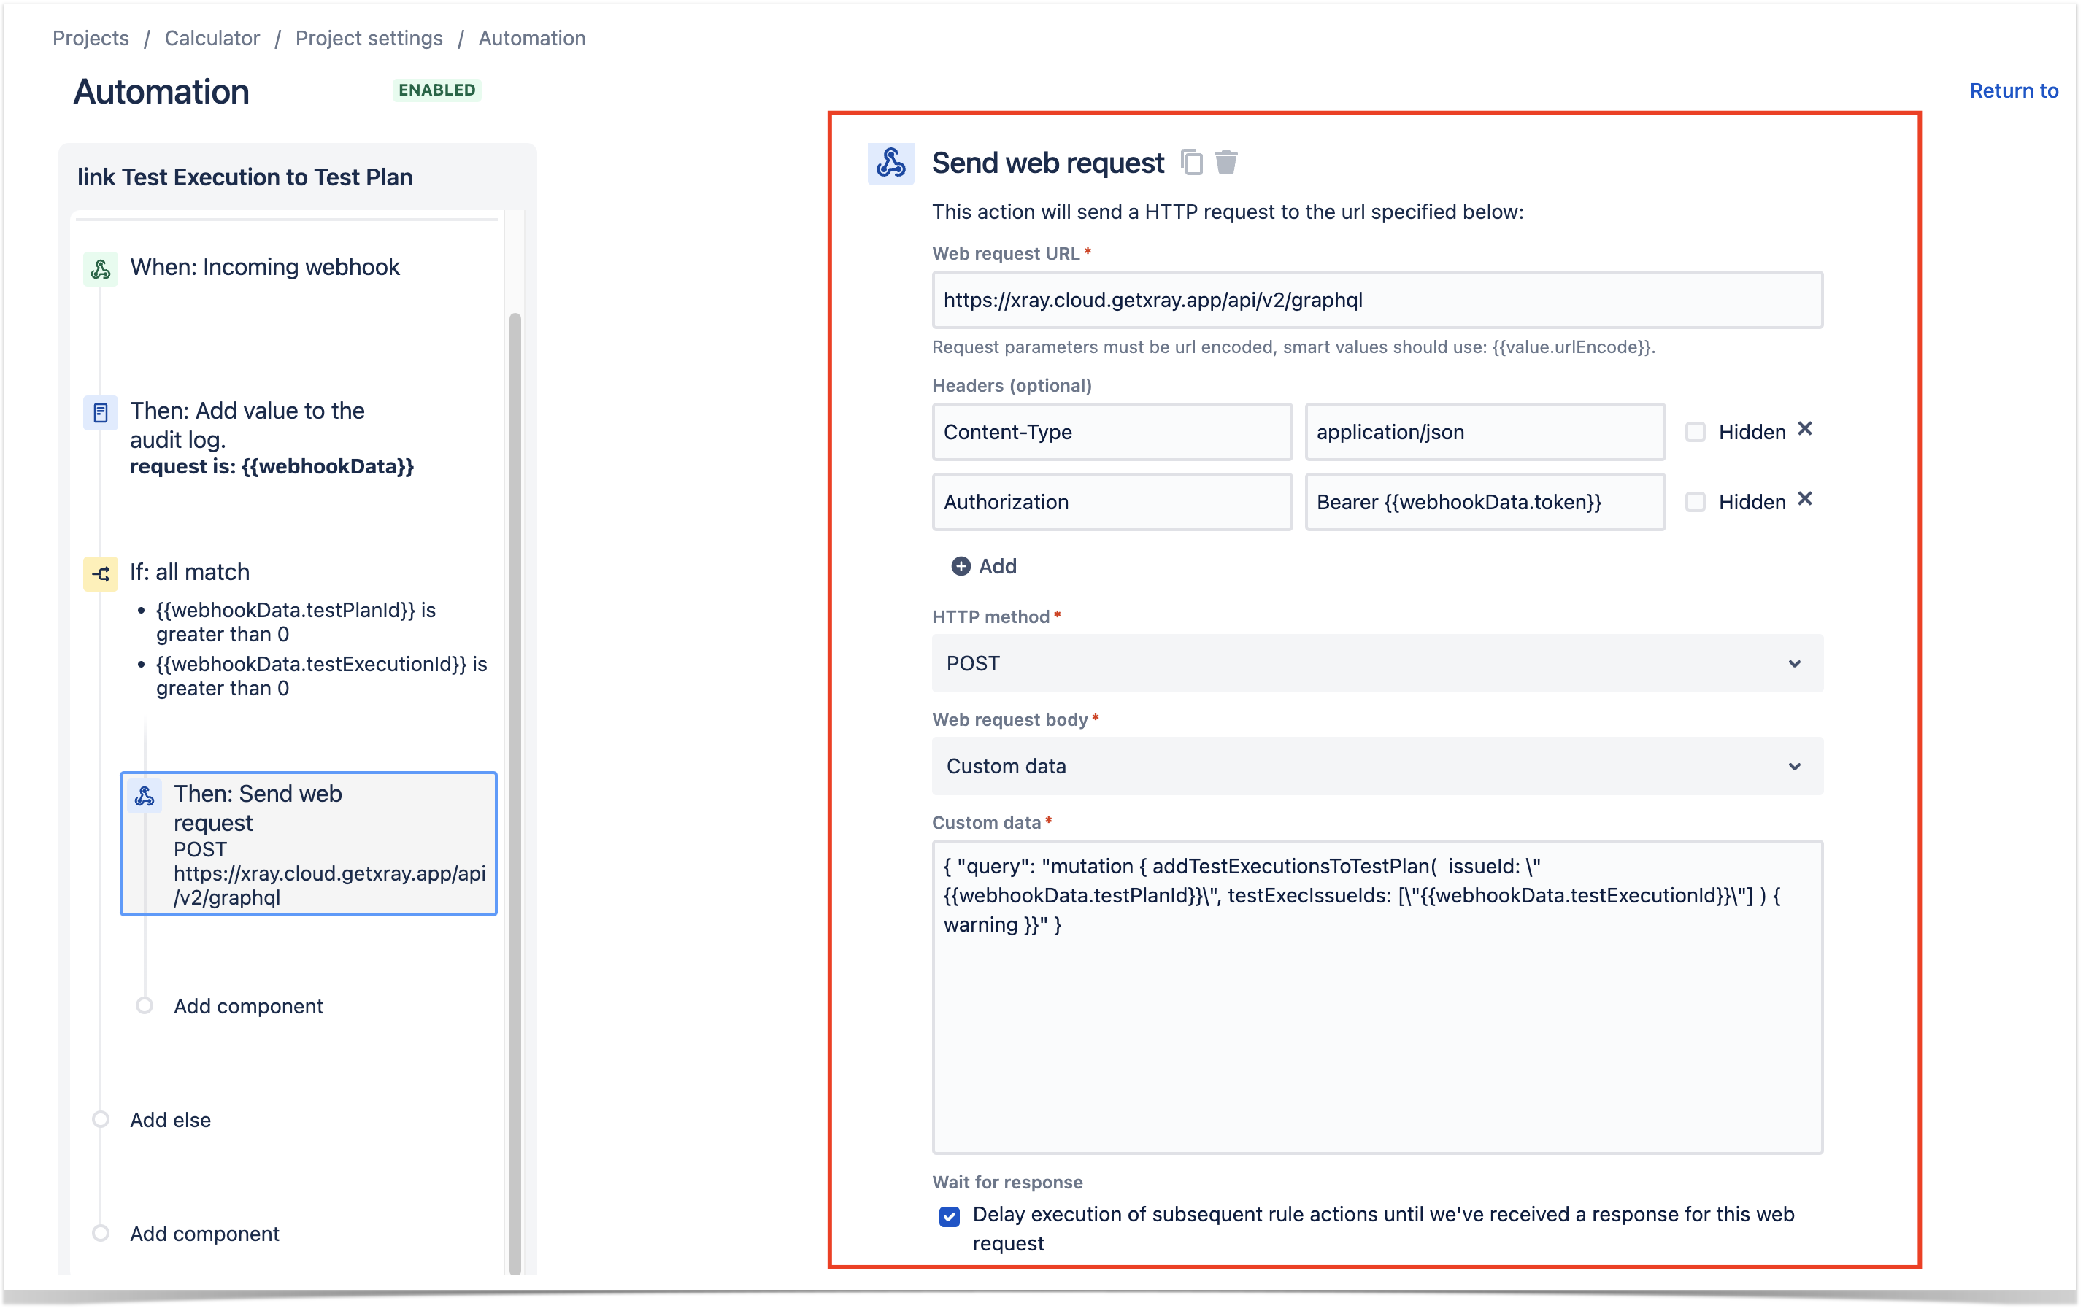The width and height of the screenshot is (2086, 1311).
Task: Click the Incoming webhook trigger icon
Action: click(x=101, y=268)
